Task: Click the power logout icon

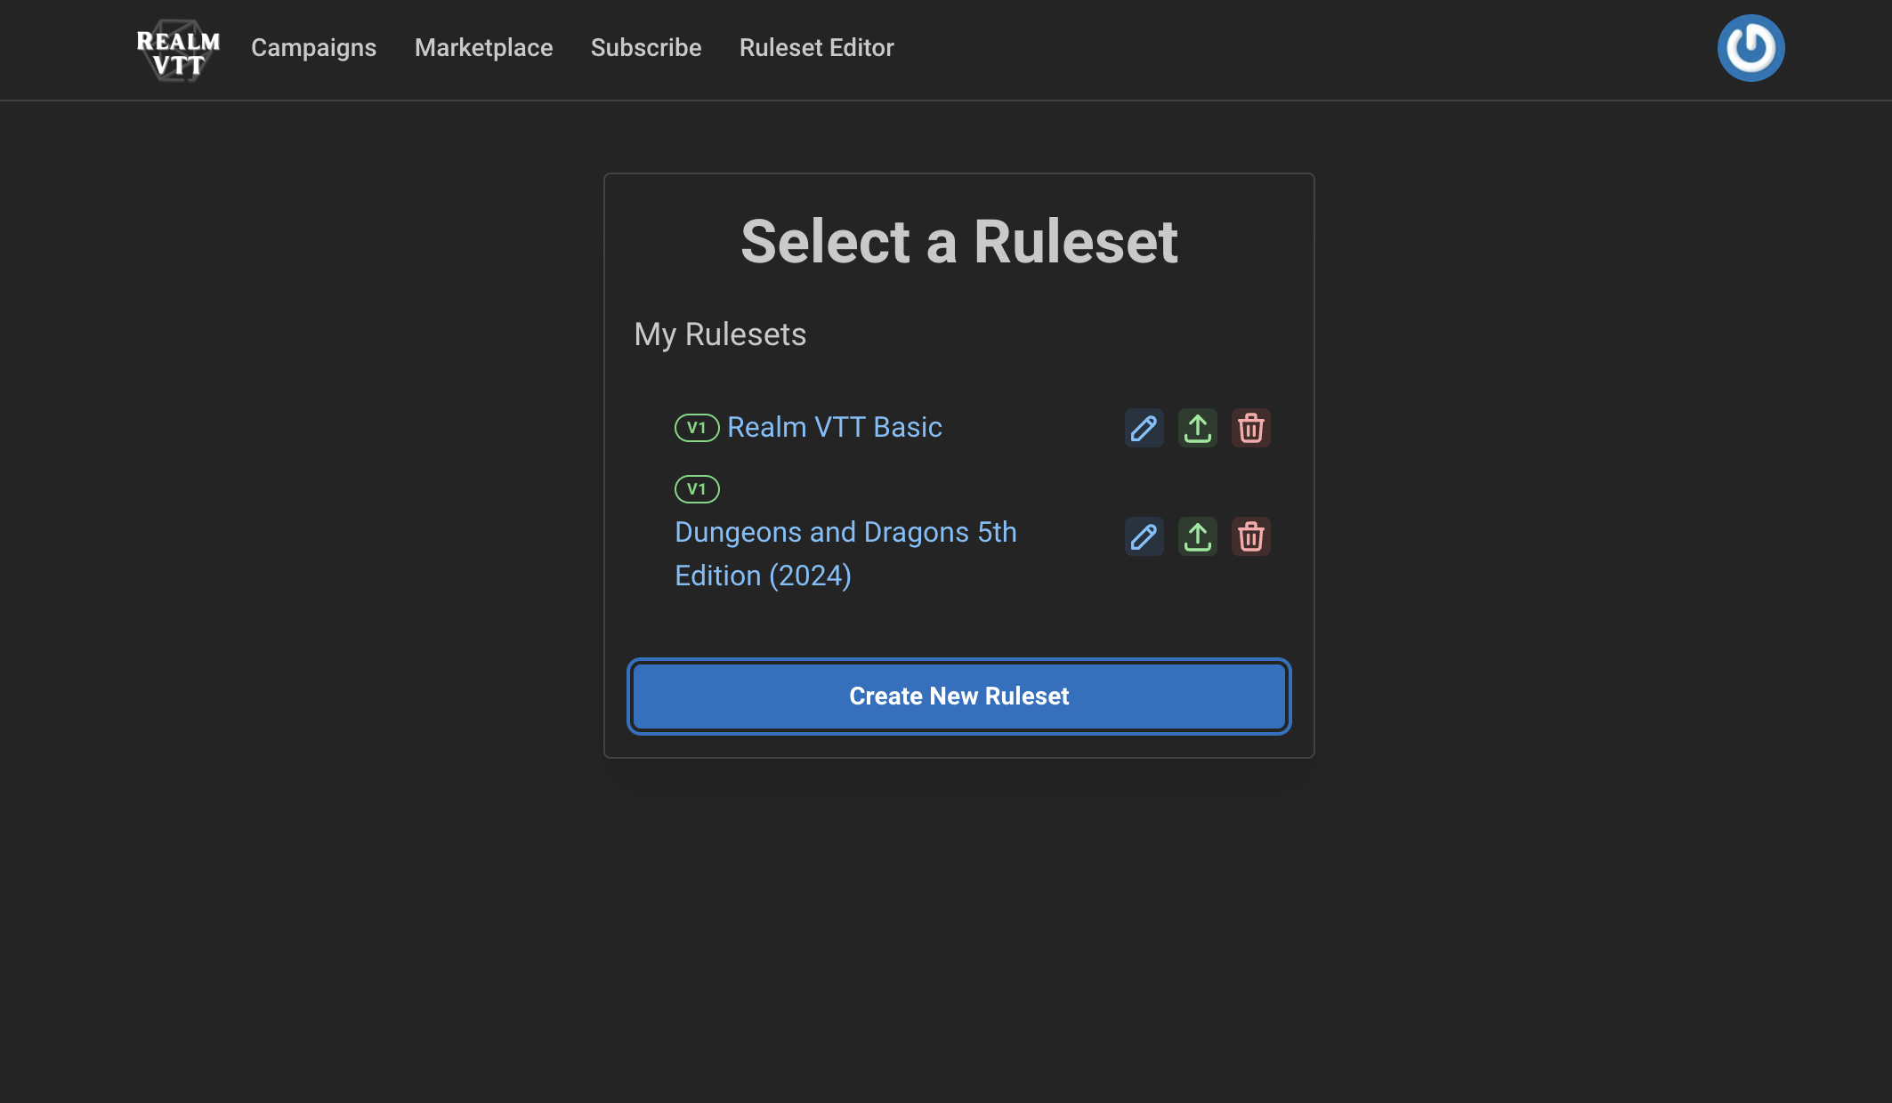Action: (1751, 47)
